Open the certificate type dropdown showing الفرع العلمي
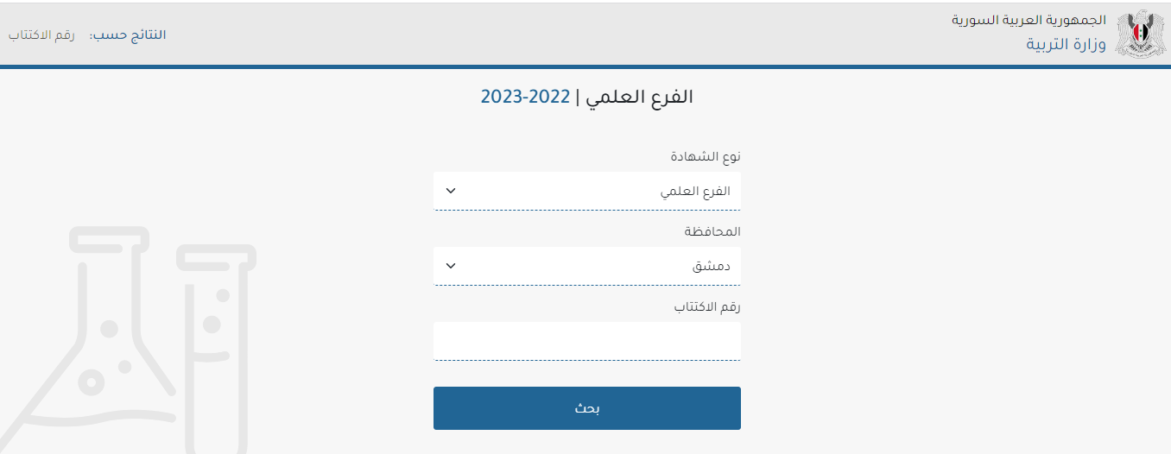The height and width of the screenshot is (454, 1171). (587, 191)
